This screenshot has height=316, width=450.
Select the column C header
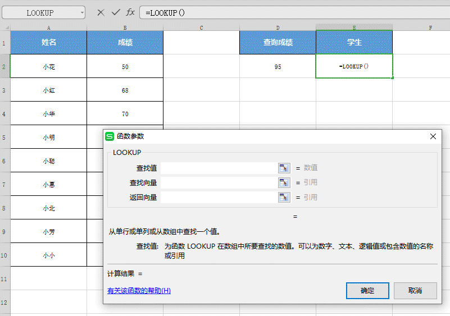click(201, 28)
